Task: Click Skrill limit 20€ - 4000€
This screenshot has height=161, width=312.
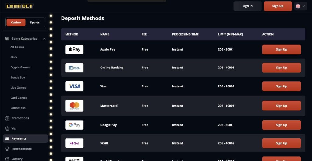Action: pos(226,143)
